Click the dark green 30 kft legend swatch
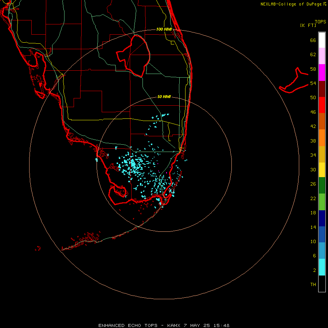This screenshot has width=328, height=328. tap(322, 186)
